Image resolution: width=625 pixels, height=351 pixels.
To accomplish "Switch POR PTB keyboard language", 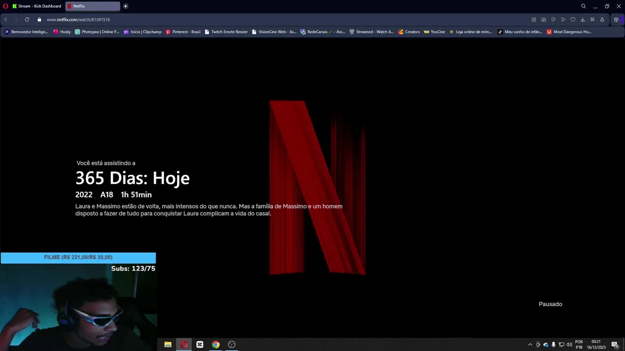I will click(x=579, y=345).
